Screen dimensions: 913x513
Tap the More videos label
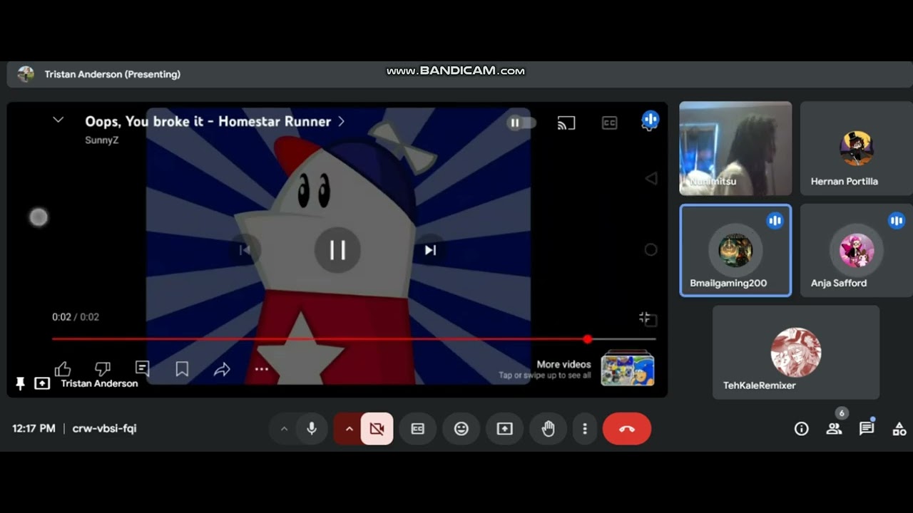(563, 364)
